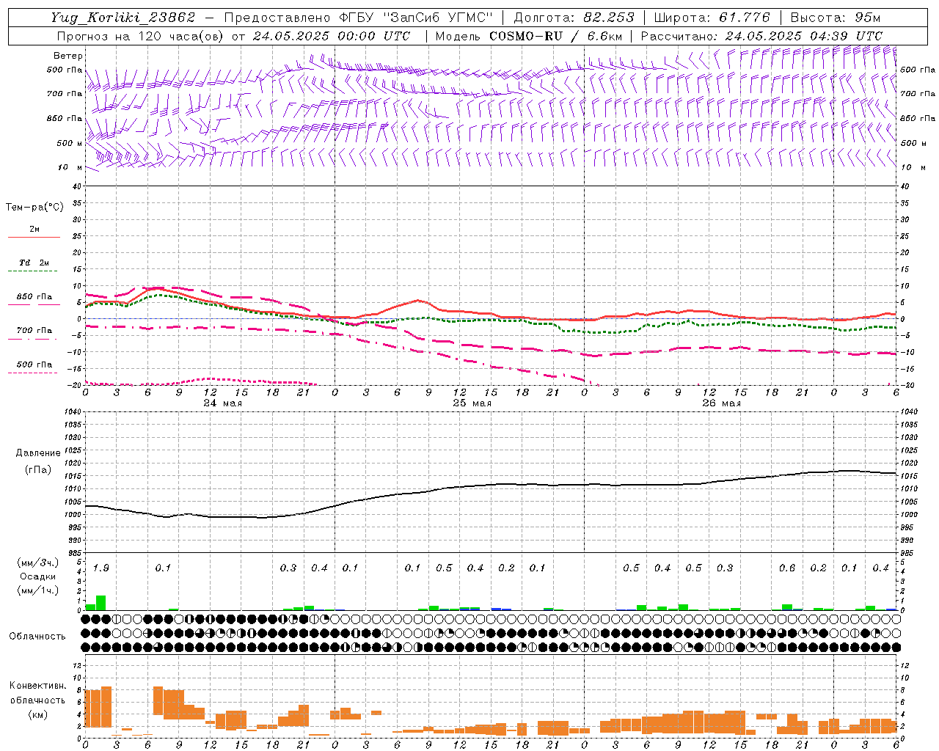Select the Модель COSMO-RU / 6.6км text
This screenshot has height=751, width=939.
pyautogui.click(x=529, y=36)
